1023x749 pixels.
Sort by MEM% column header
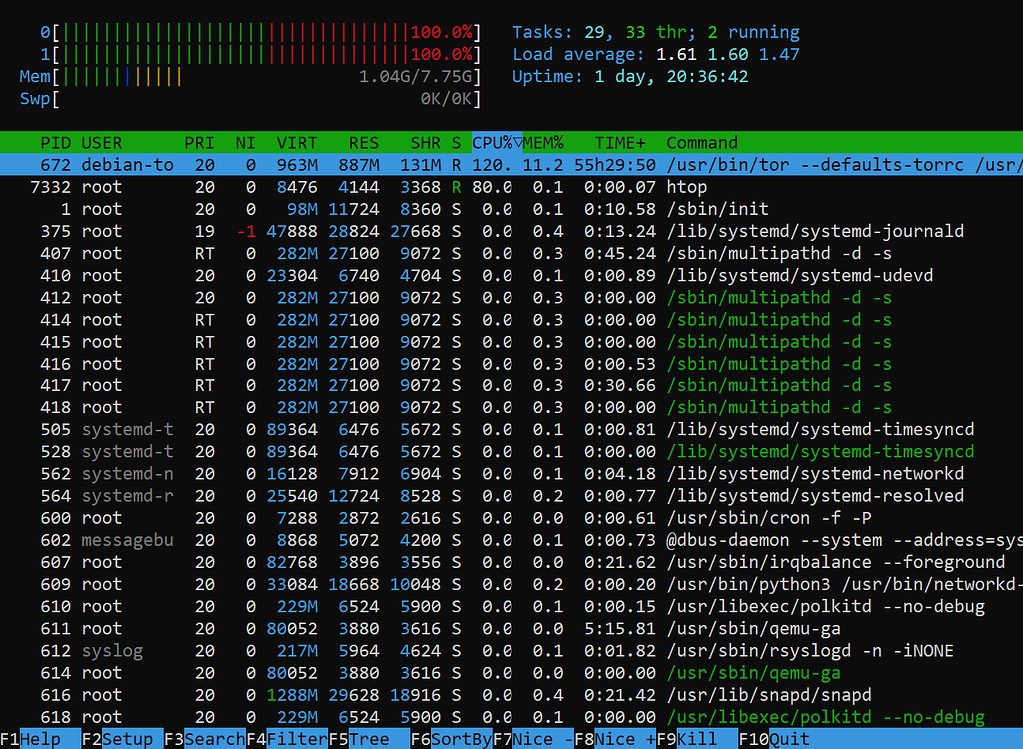point(544,143)
